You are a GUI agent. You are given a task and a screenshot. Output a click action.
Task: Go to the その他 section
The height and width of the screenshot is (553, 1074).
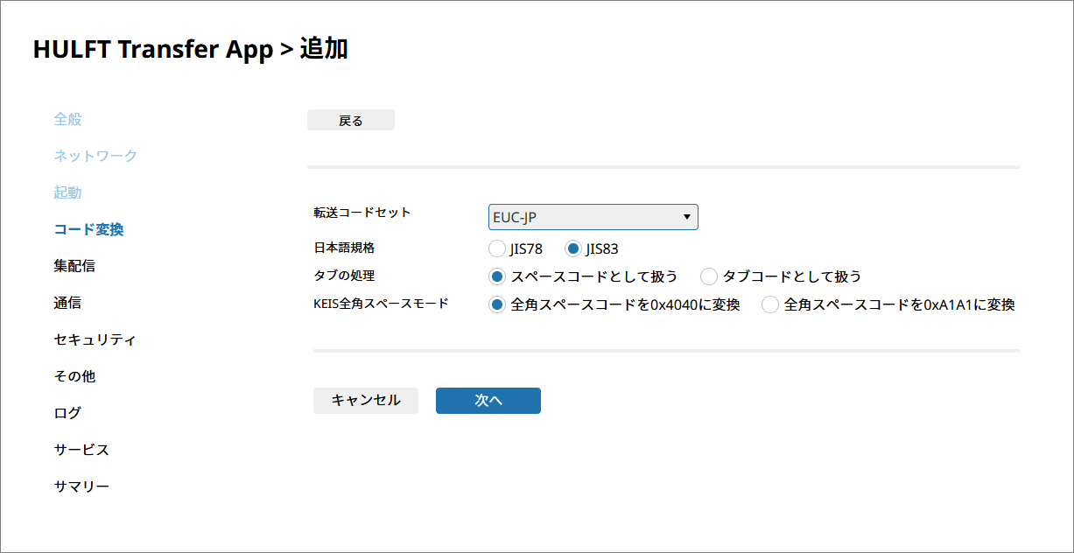(x=74, y=376)
